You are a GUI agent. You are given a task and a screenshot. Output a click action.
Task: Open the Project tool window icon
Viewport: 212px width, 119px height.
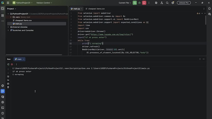coord(2,8)
